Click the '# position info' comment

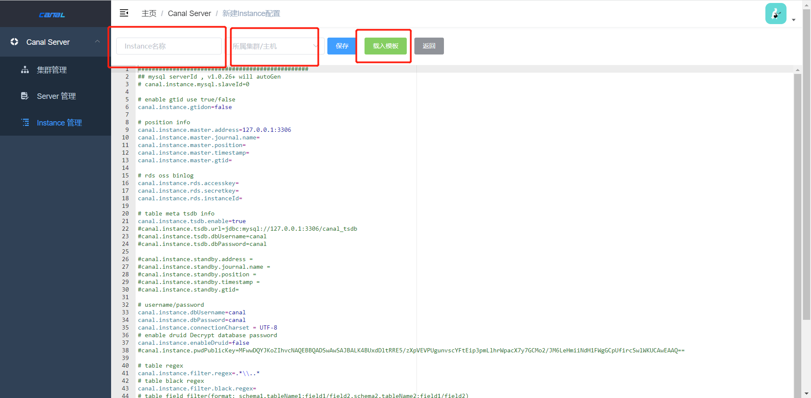(164, 122)
